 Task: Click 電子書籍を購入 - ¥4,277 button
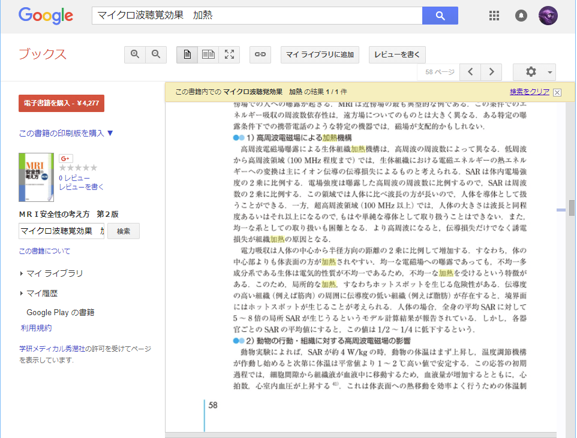pyautogui.click(x=61, y=103)
